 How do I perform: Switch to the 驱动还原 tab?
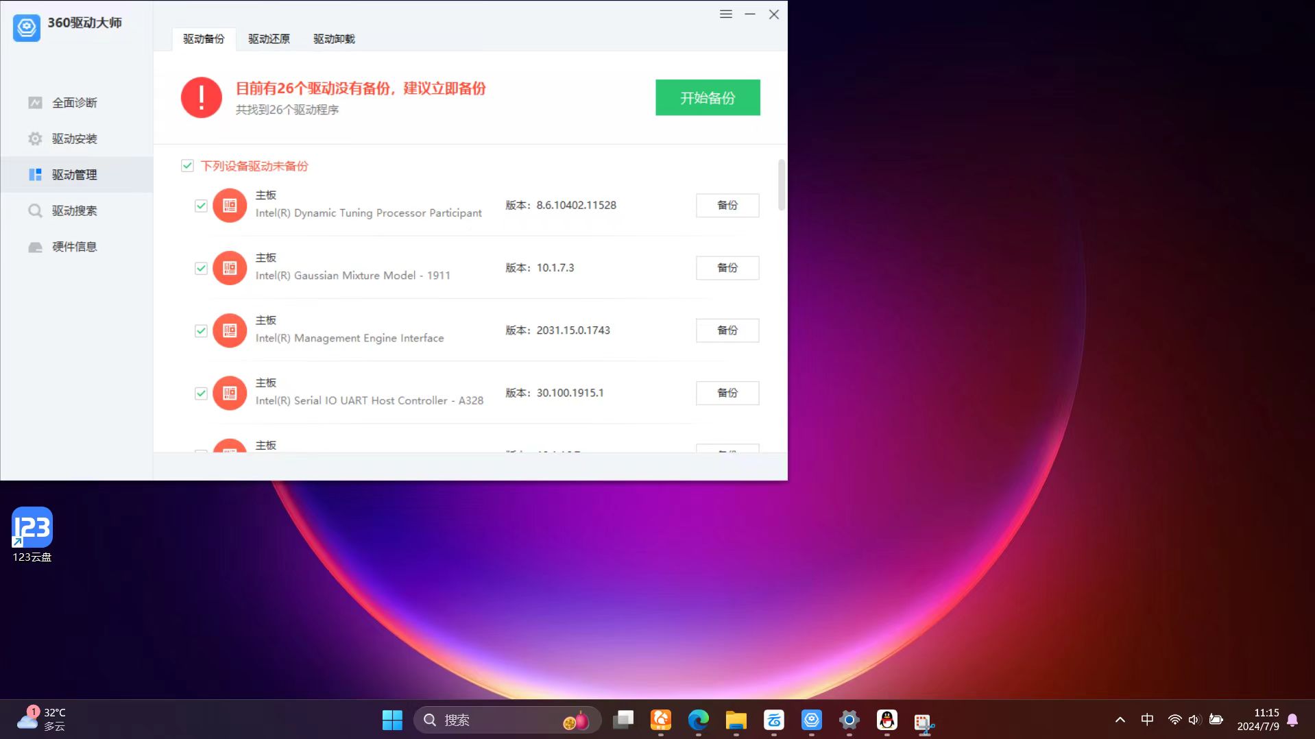click(x=269, y=39)
